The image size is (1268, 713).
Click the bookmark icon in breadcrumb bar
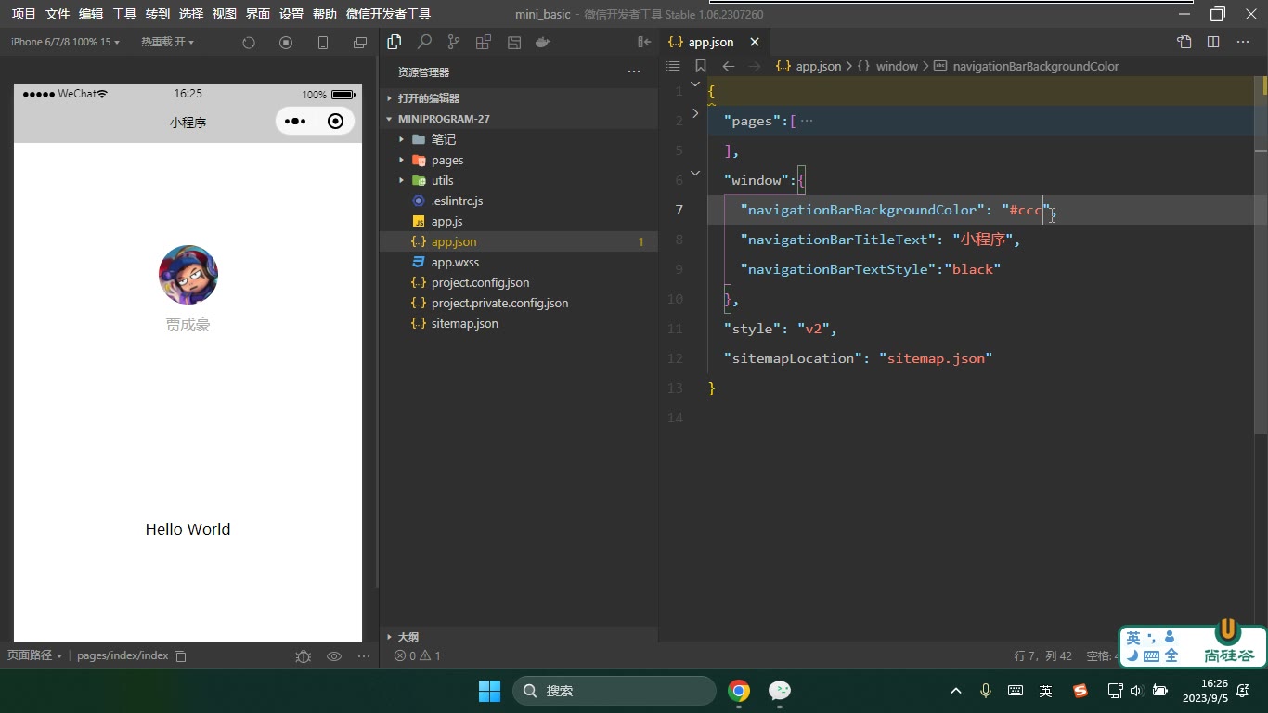701,66
